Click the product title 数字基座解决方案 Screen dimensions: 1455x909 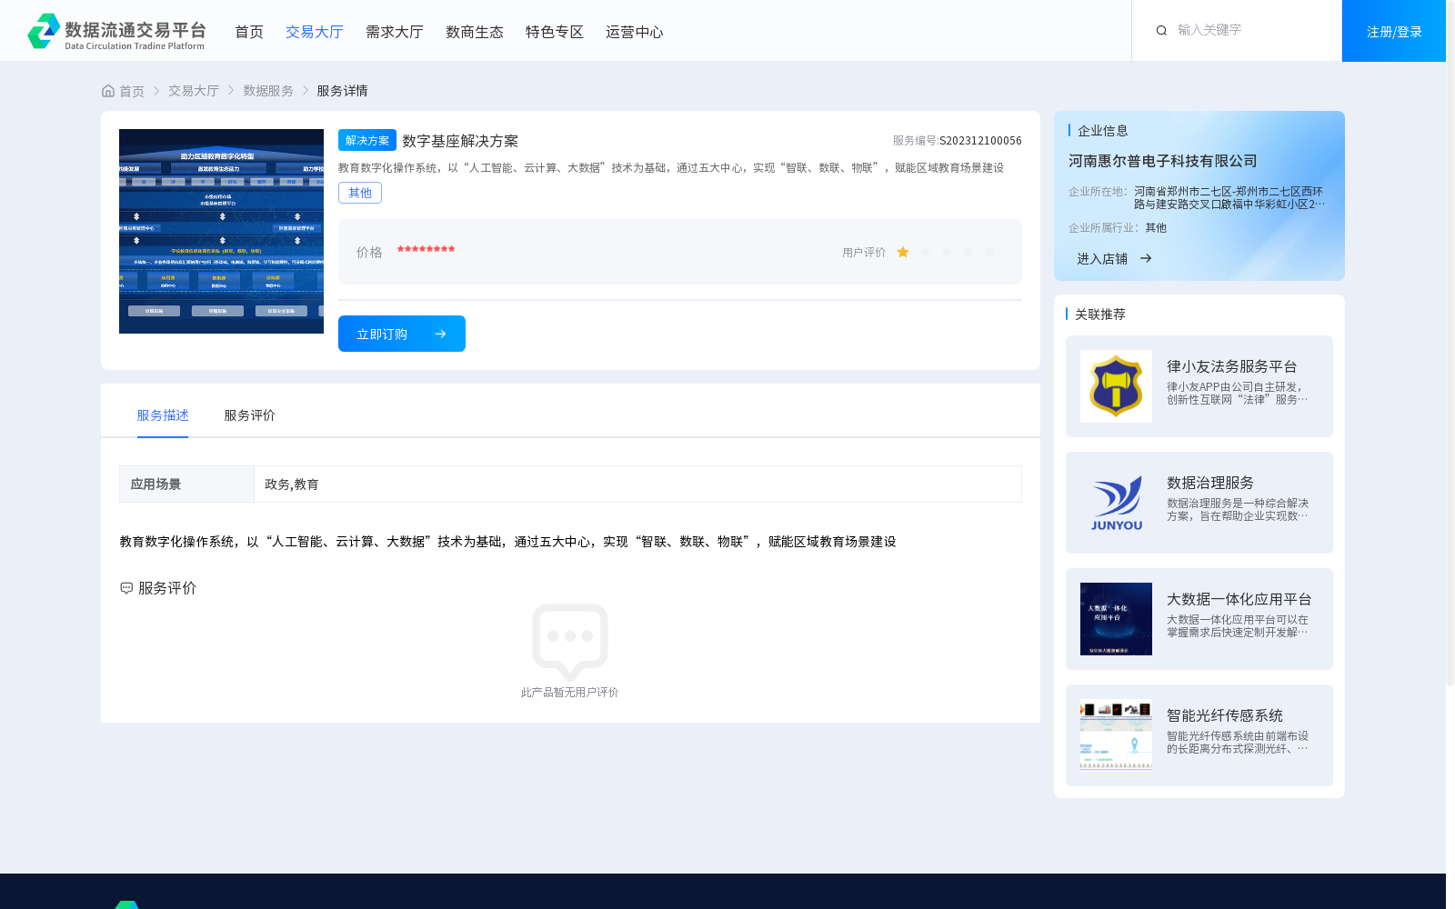click(460, 141)
